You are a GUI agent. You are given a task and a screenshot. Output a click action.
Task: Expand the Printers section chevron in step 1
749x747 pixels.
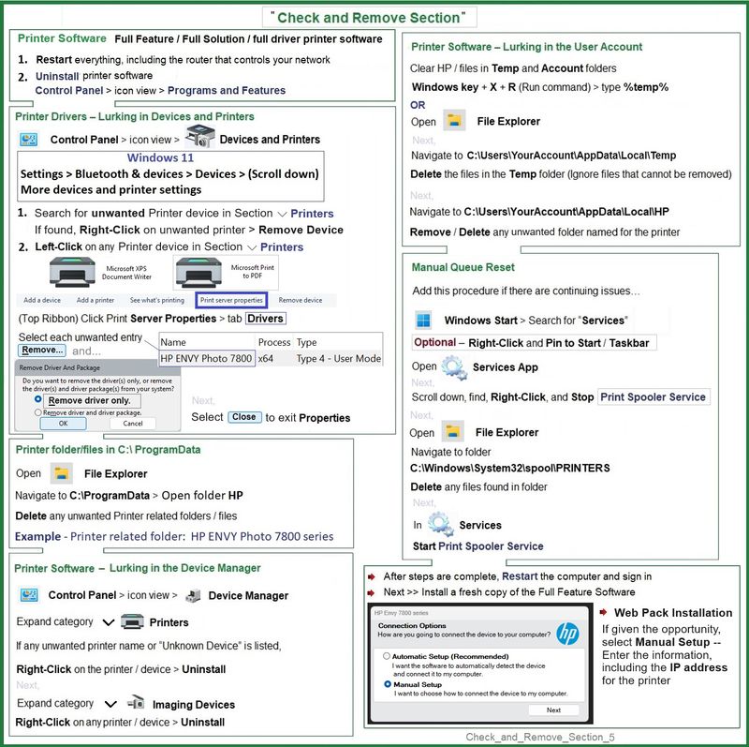[283, 214]
